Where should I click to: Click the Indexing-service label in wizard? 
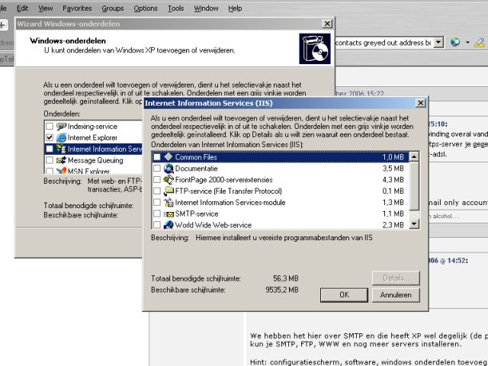pos(92,127)
